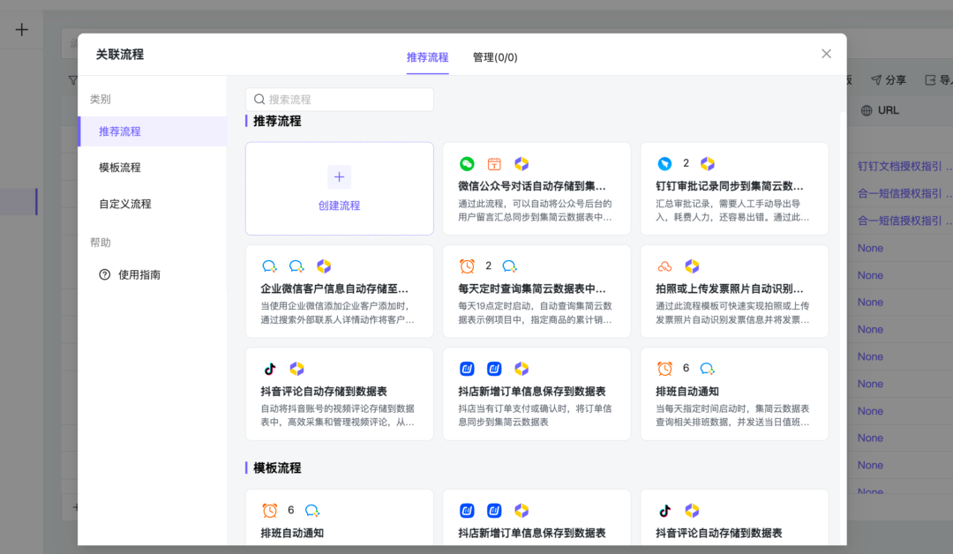Open the recommended 抖店新增订单信息保存到数据表 card
Viewport: 953px width, 554px height.
[537, 394]
